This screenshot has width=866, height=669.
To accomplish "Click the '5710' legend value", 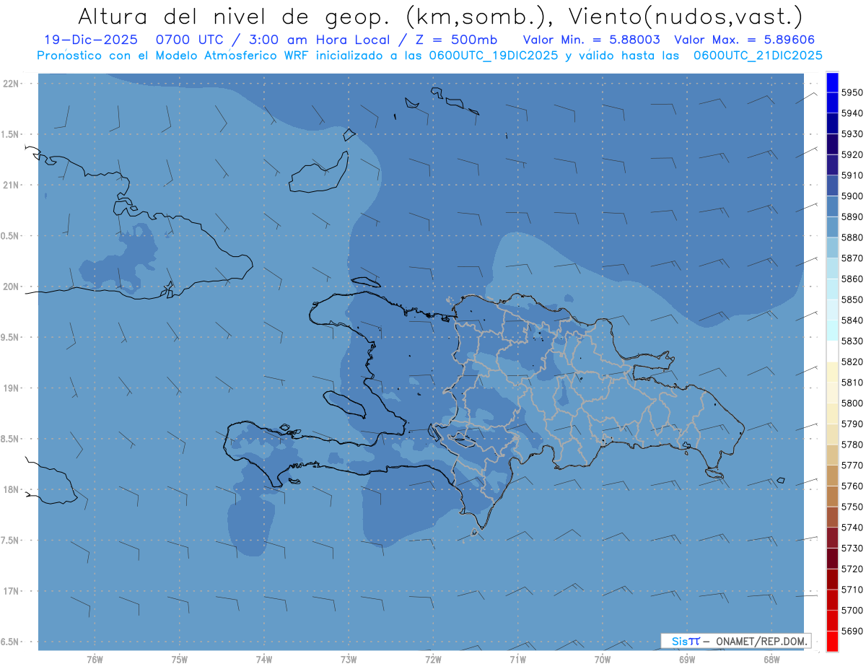I will 852,590.
